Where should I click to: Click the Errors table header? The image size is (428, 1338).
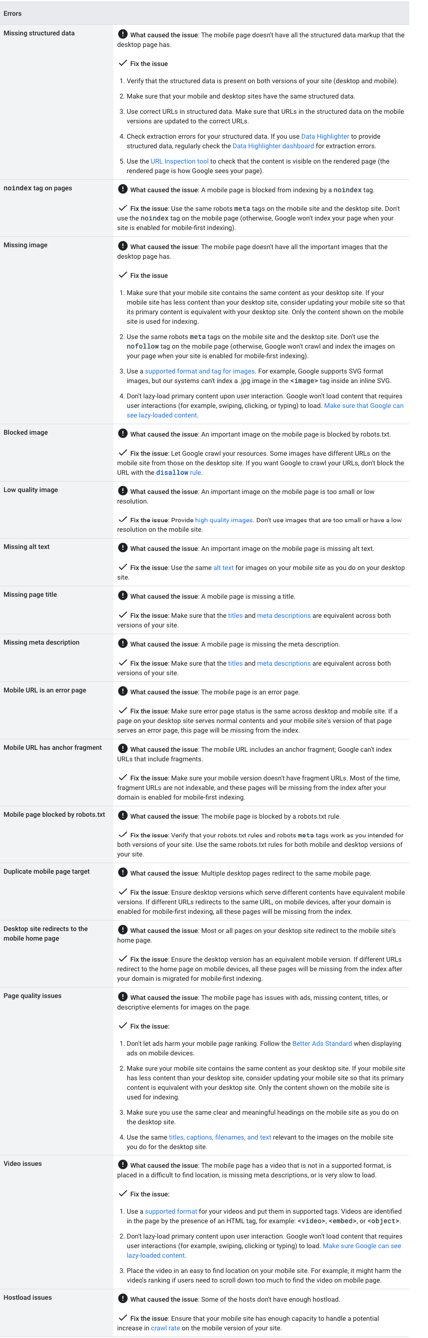[12, 13]
